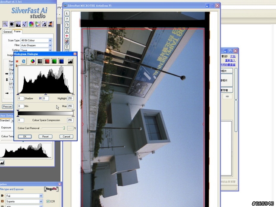Click the blue Q auto button in the Histogram Dialogue
Screen dimensions: 276x207
coord(24,61)
